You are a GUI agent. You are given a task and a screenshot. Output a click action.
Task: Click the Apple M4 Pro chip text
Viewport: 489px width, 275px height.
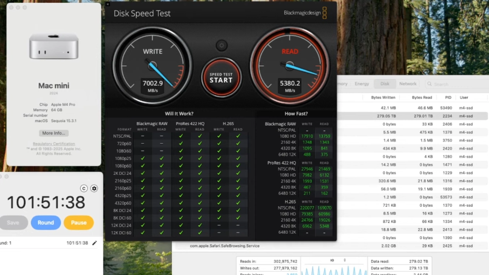point(64,105)
